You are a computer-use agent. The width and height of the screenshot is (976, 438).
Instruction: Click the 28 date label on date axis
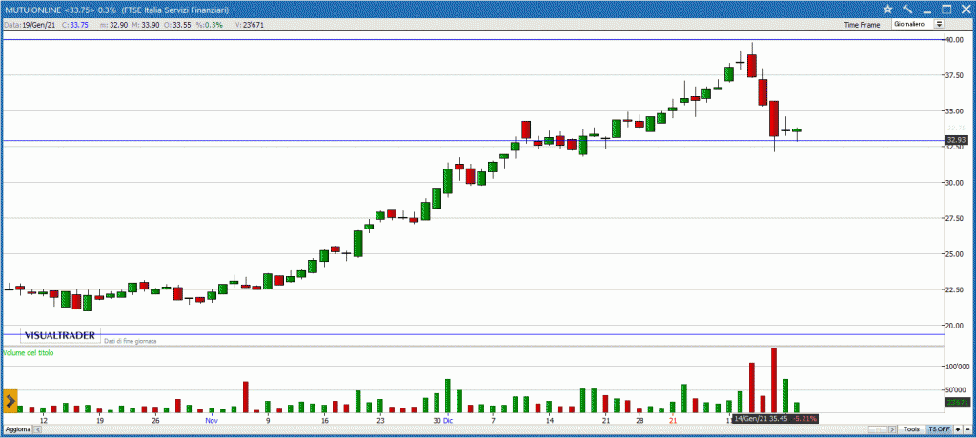point(640,421)
